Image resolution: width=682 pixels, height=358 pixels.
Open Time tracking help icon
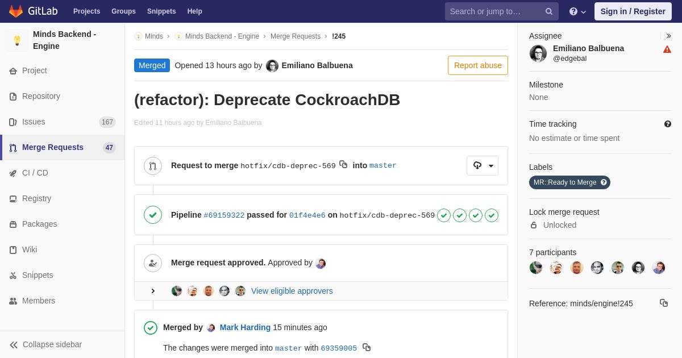(668, 124)
